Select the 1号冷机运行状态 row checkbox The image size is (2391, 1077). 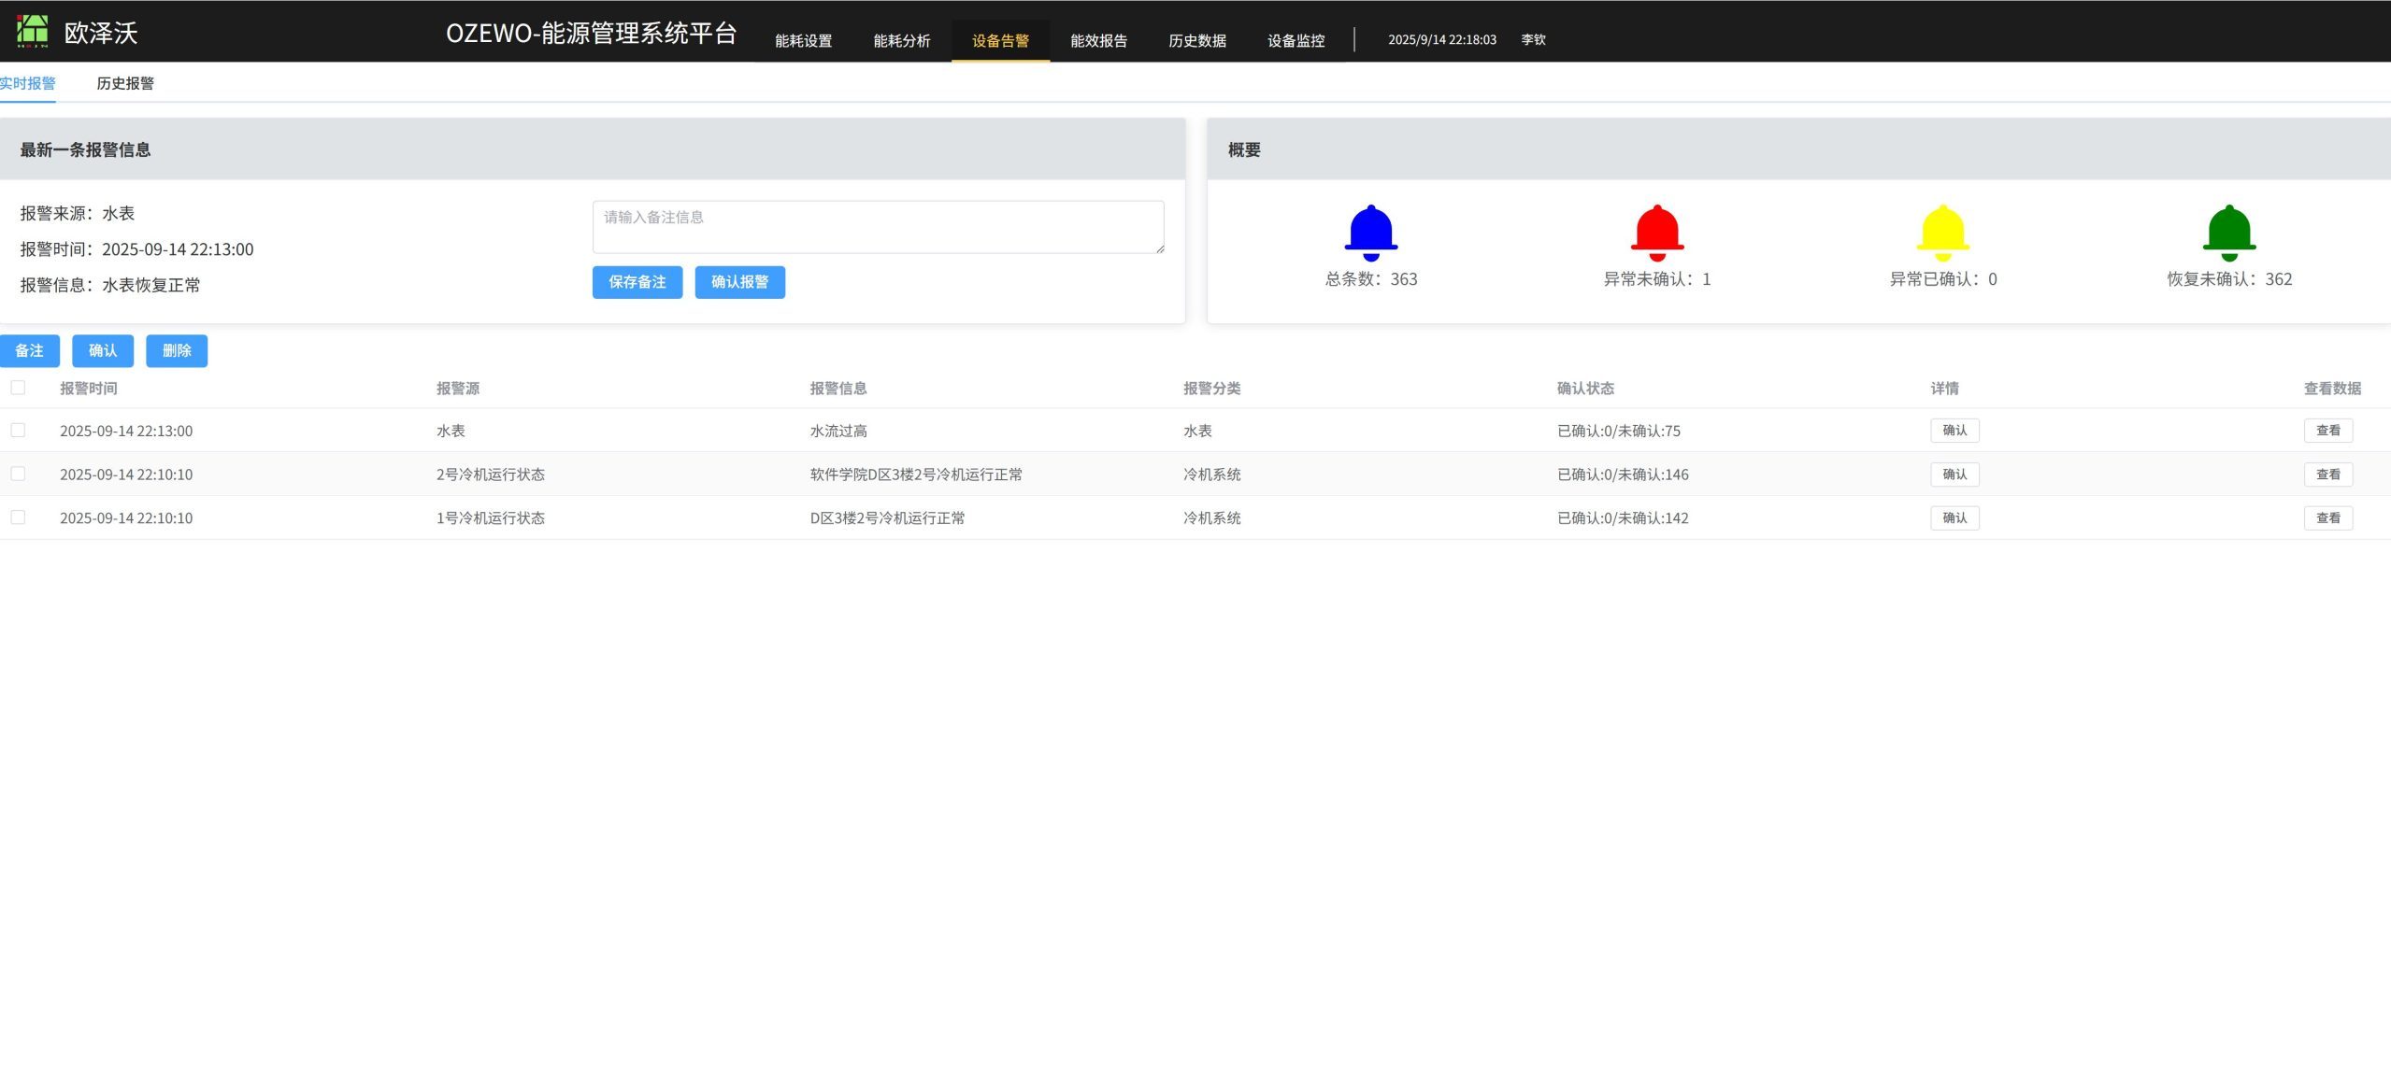click(x=18, y=517)
